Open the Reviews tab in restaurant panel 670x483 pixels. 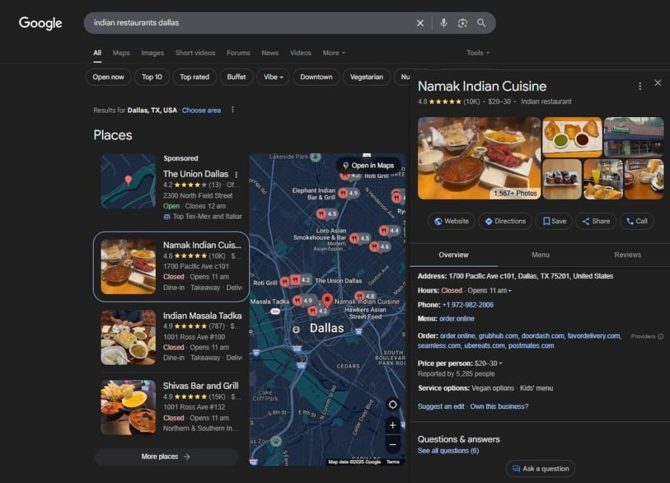627,255
